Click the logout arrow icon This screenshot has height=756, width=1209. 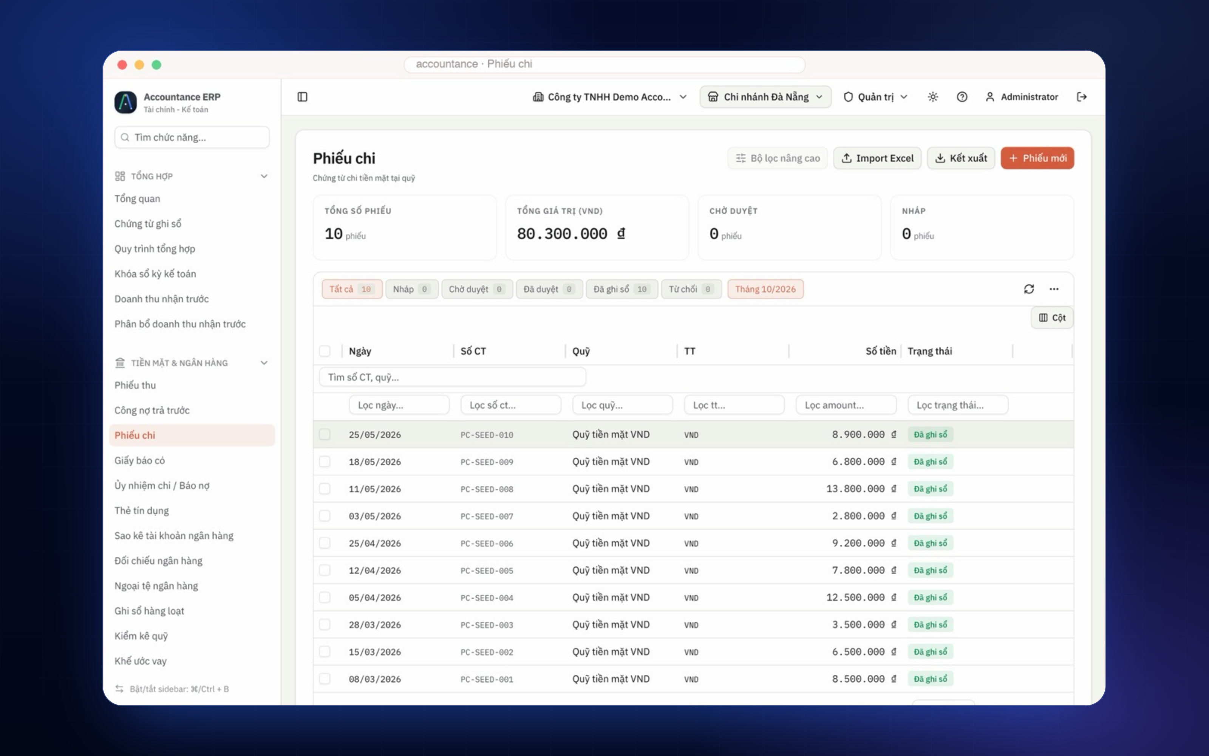pos(1082,96)
